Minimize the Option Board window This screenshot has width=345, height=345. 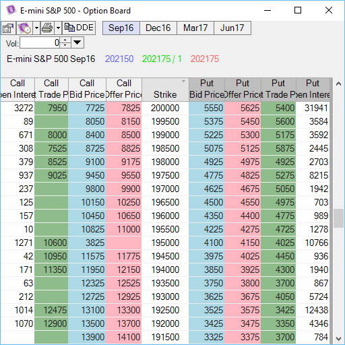pos(268,10)
